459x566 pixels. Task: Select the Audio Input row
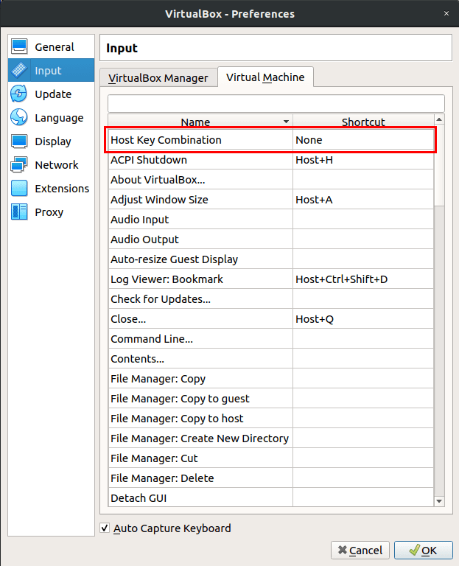pos(271,219)
